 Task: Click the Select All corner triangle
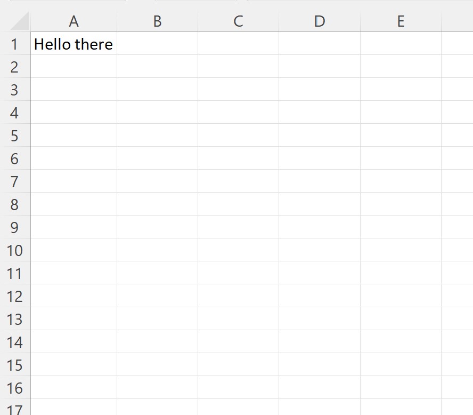pos(20,21)
